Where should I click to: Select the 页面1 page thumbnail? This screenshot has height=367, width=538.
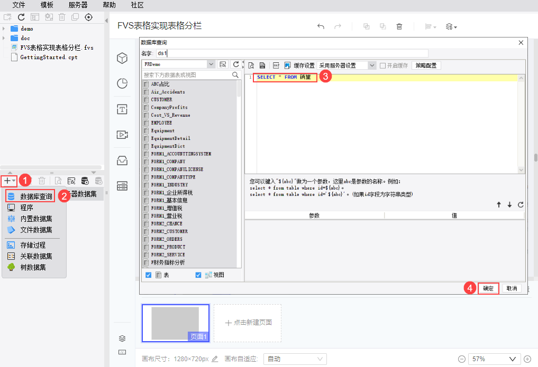pyautogui.click(x=176, y=323)
